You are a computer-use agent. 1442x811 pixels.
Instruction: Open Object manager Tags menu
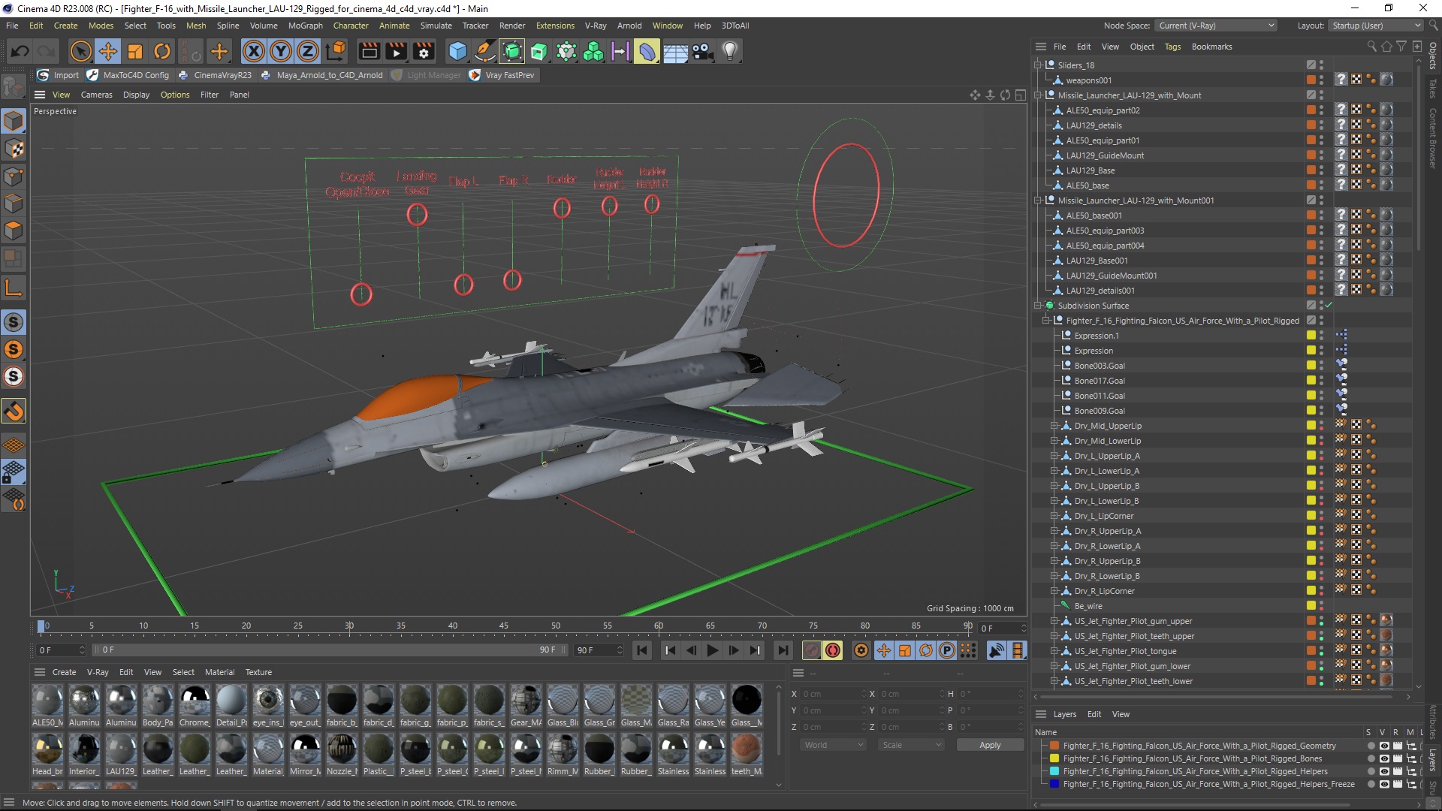click(x=1172, y=47)
